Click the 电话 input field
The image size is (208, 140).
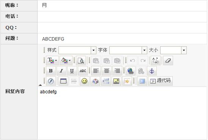122,17
